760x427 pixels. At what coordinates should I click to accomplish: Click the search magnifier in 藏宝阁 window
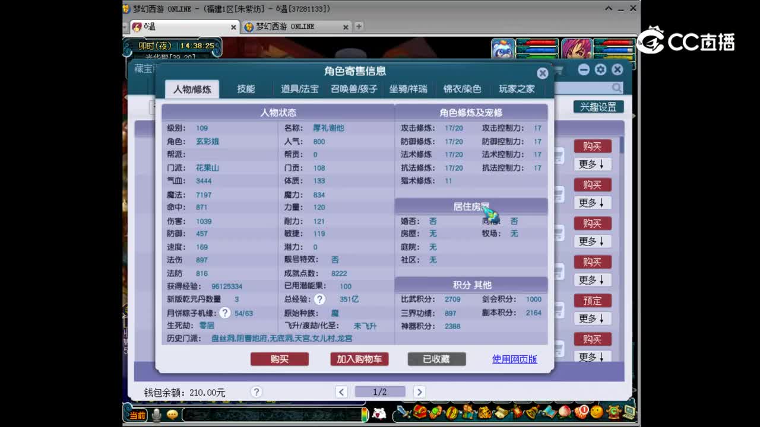(617, 88)
